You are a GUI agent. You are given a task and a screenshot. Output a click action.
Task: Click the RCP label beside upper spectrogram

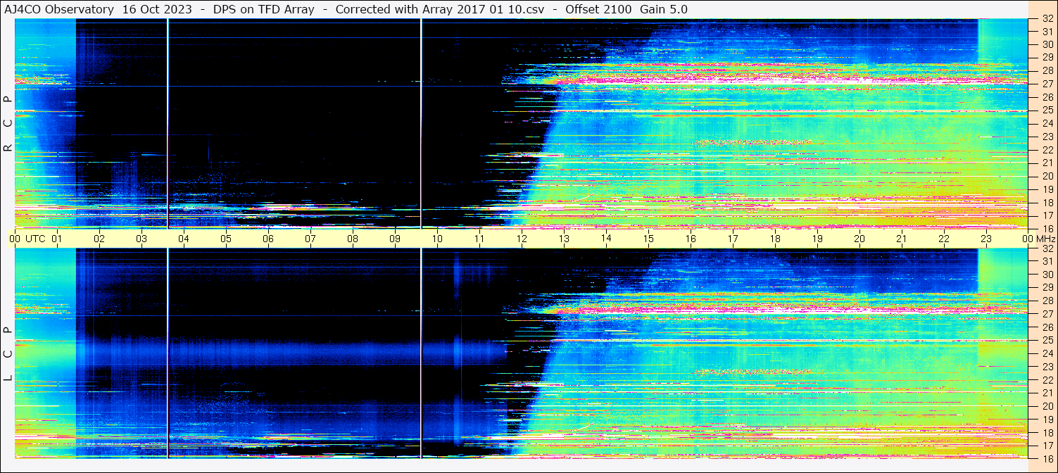8,124
